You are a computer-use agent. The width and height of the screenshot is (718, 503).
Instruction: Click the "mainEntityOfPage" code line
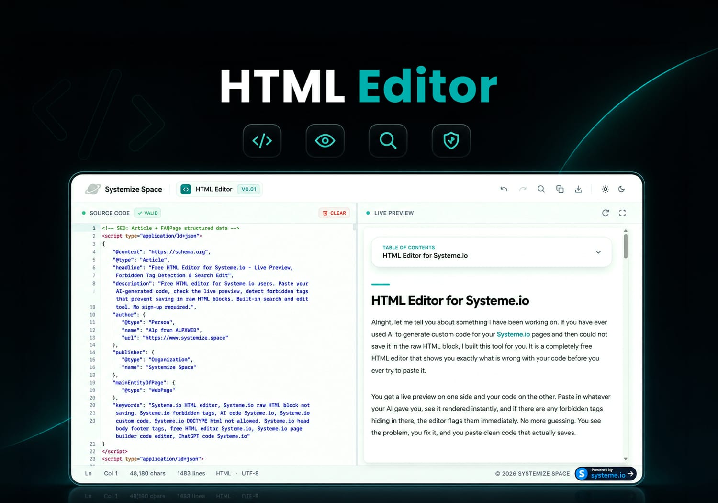click(x=144, y=383)
